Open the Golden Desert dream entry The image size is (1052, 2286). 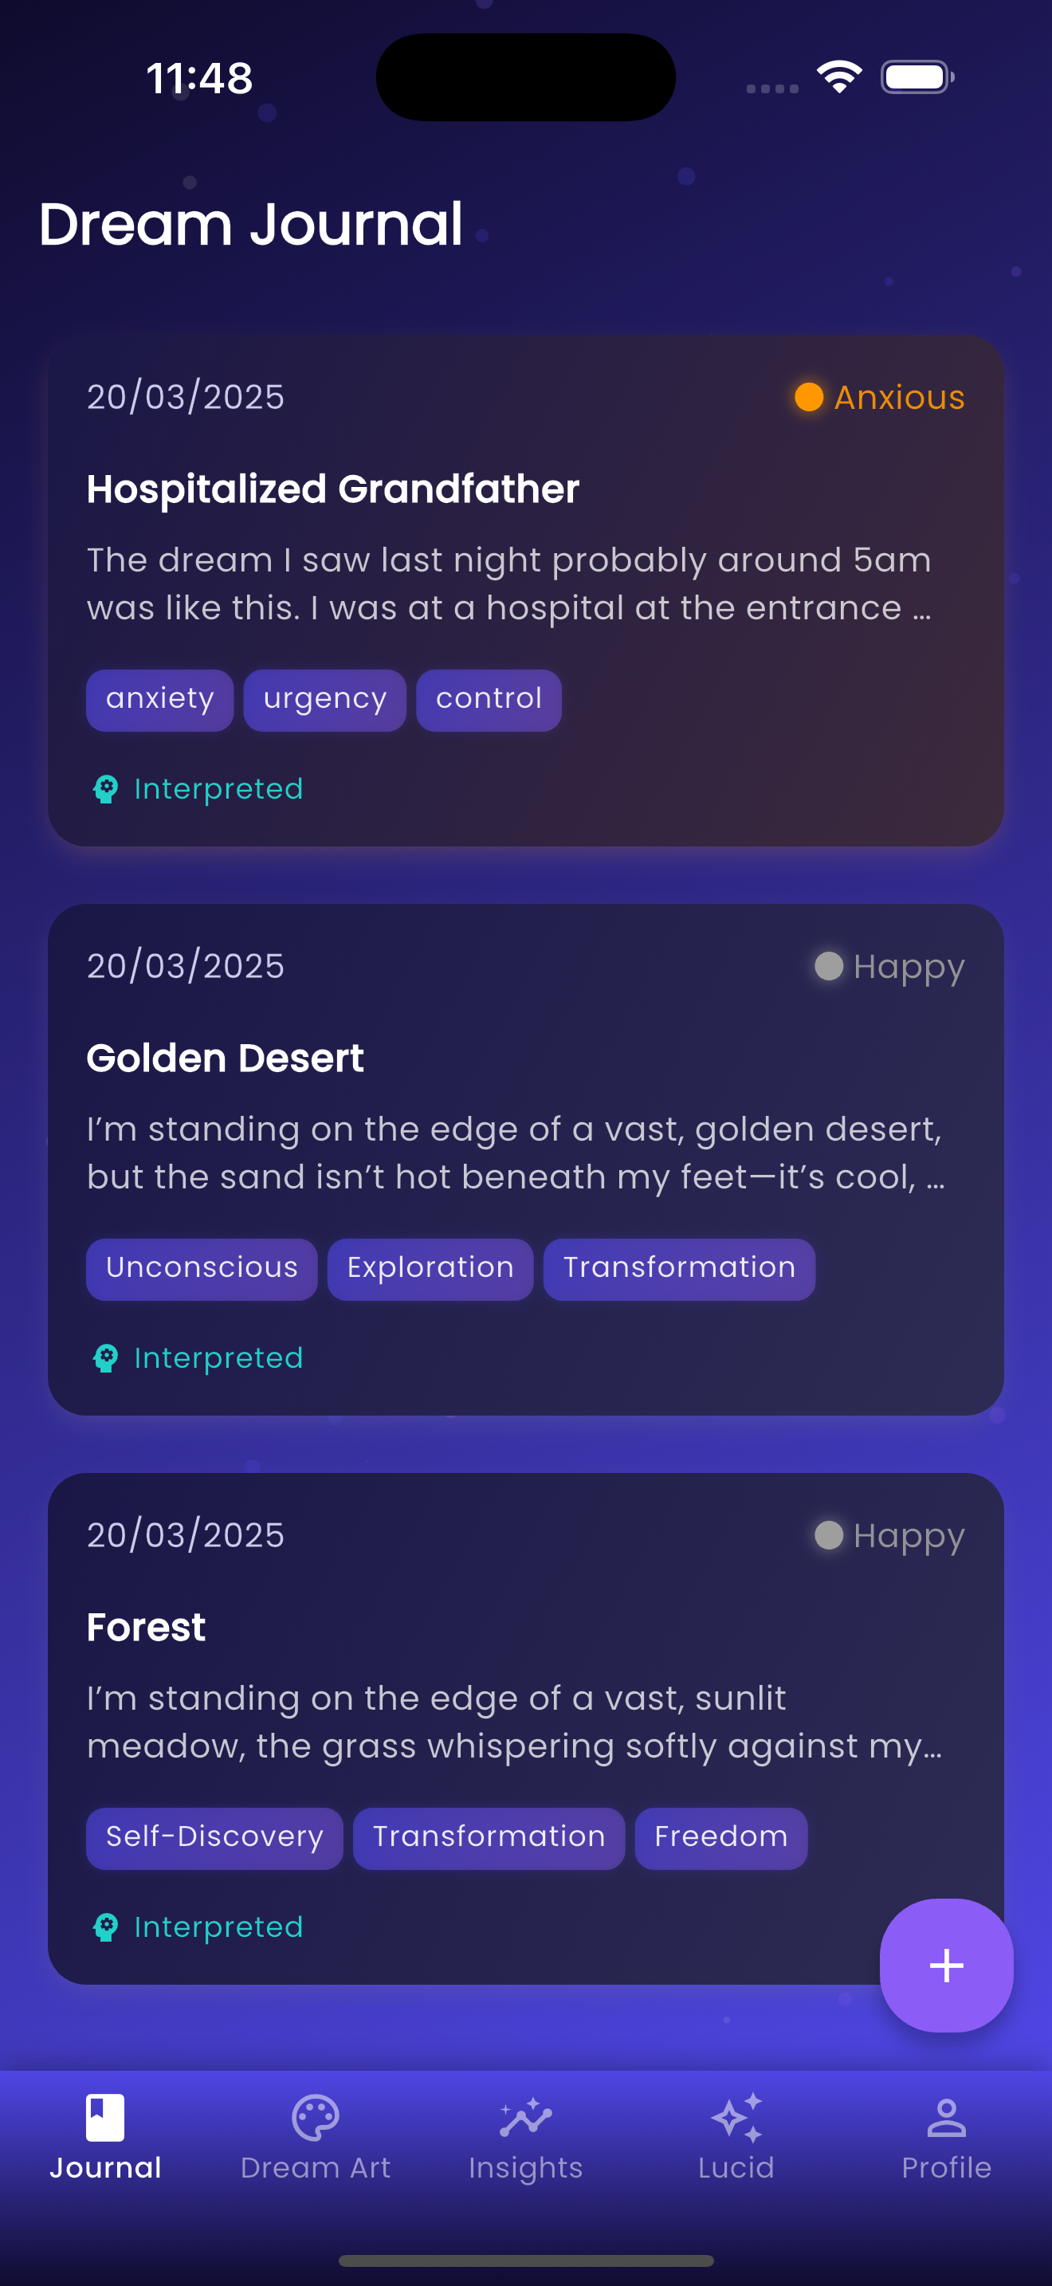(226, 1058)
